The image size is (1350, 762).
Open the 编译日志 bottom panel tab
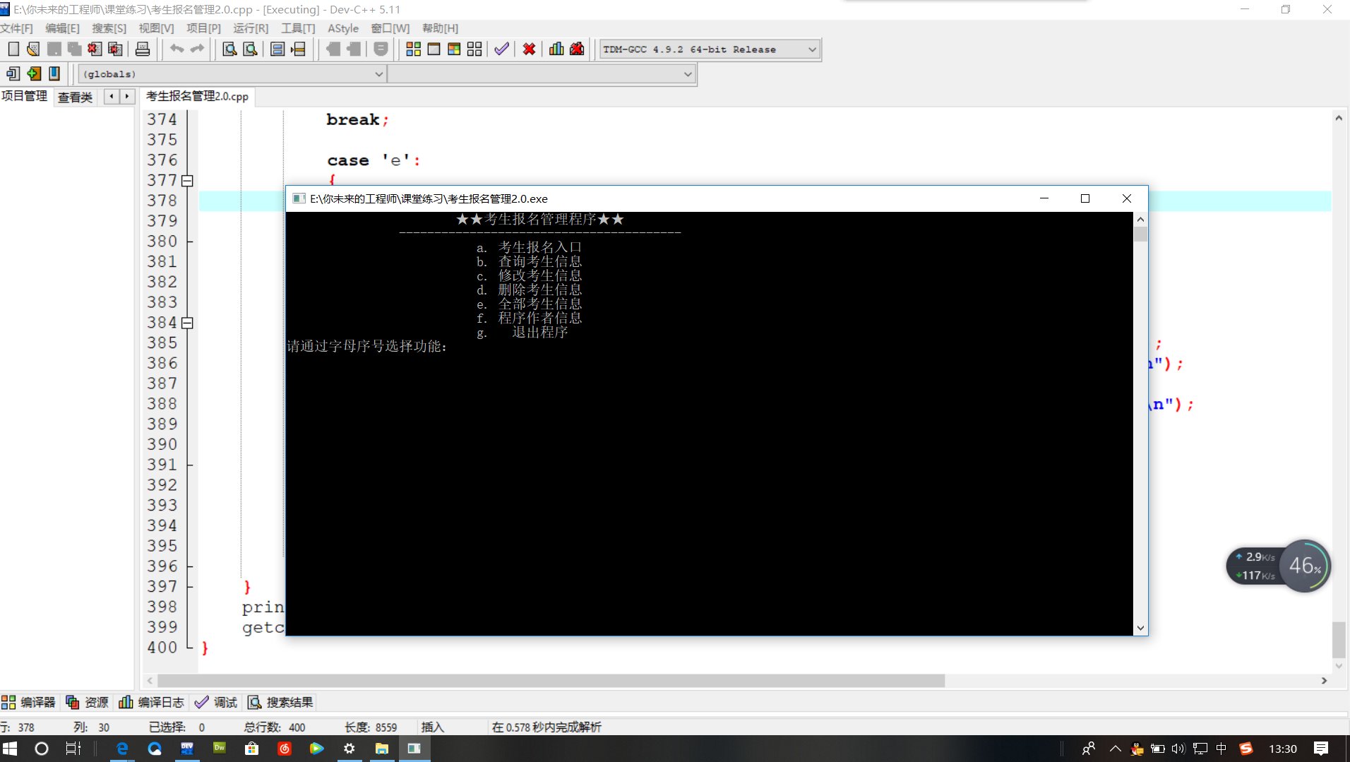point(152,702)
